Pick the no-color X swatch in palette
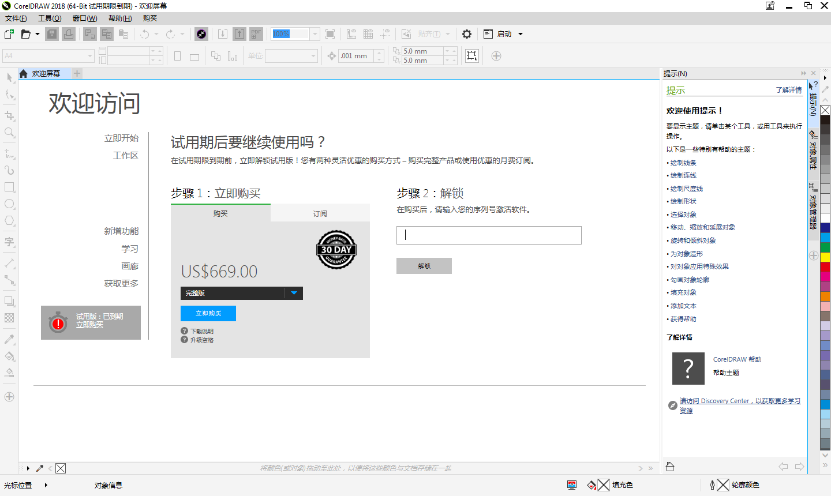 (x=825, y=110)
